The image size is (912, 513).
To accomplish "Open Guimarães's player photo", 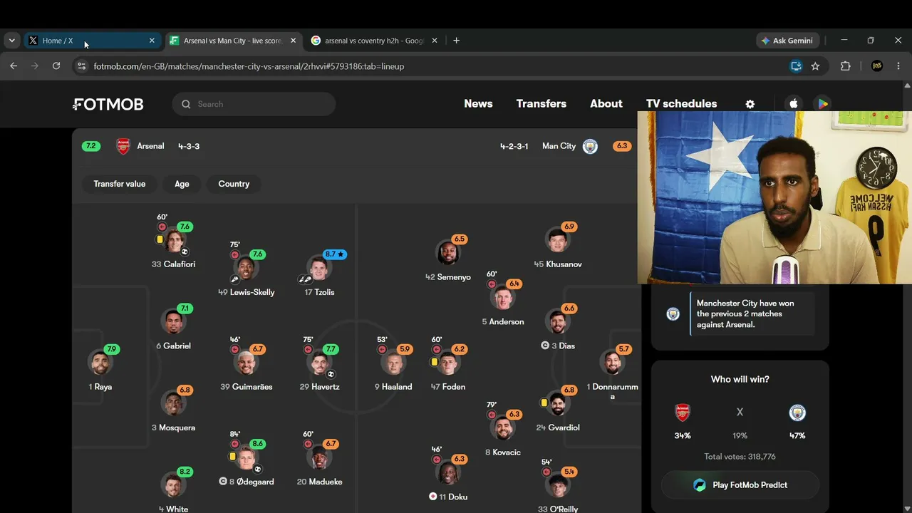I will point(246,363).
